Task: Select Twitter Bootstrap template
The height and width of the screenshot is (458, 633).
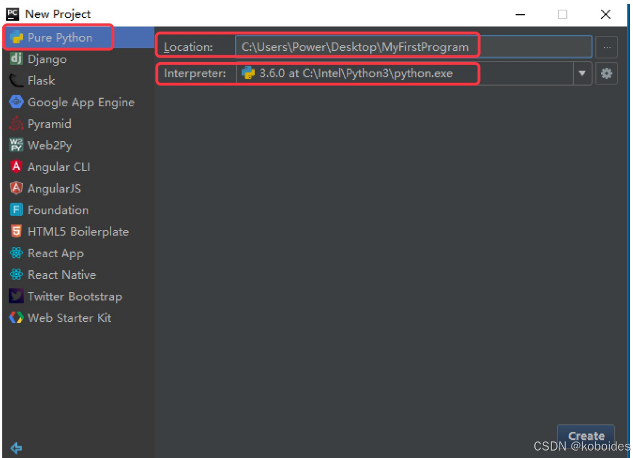Action: (79, 297)
